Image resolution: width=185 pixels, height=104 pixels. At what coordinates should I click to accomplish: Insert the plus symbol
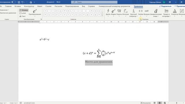coord(45,11)
